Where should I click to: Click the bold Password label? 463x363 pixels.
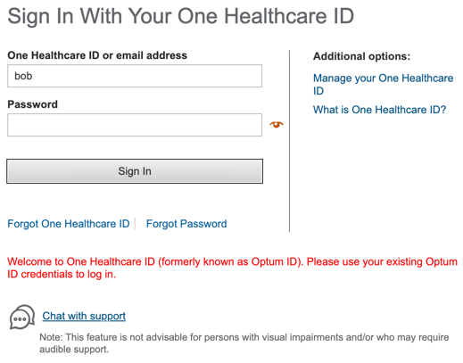point(32,104)
